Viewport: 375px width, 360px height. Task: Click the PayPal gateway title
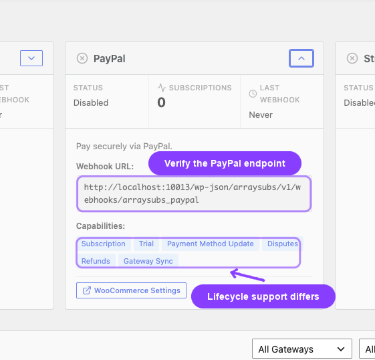click(110, 59)
